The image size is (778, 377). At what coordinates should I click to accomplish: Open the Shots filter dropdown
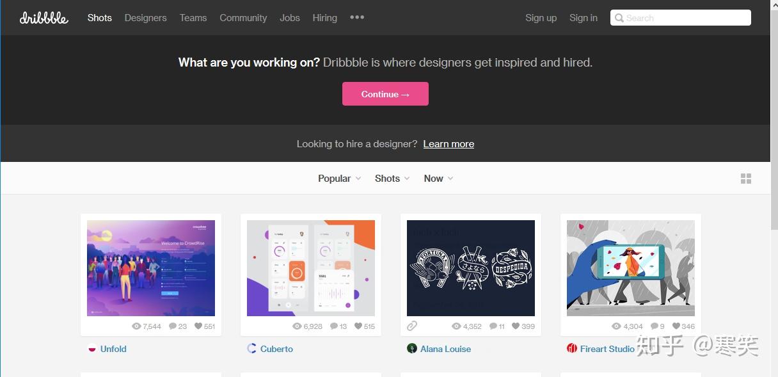point(392,179)
